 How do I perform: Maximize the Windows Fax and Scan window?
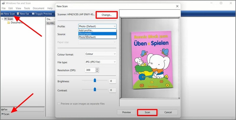221,3
